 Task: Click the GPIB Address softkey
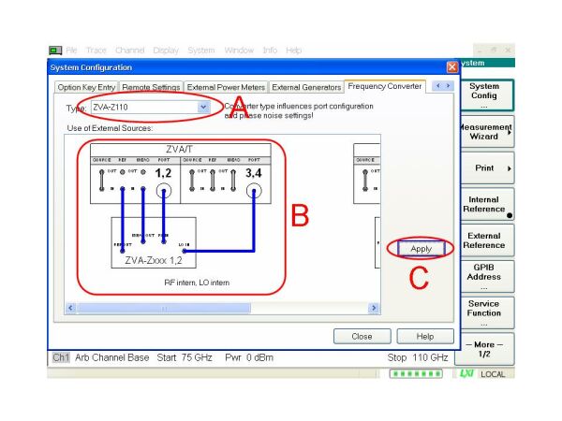(486, 276)
